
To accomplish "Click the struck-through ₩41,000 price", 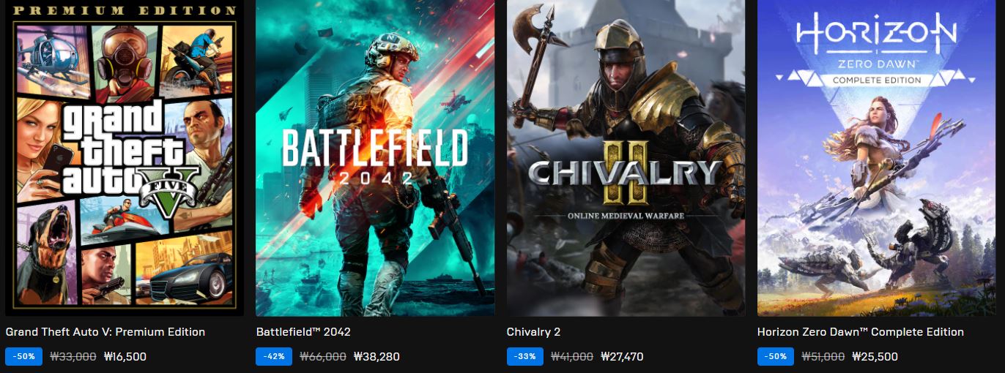I will (572, 357).
